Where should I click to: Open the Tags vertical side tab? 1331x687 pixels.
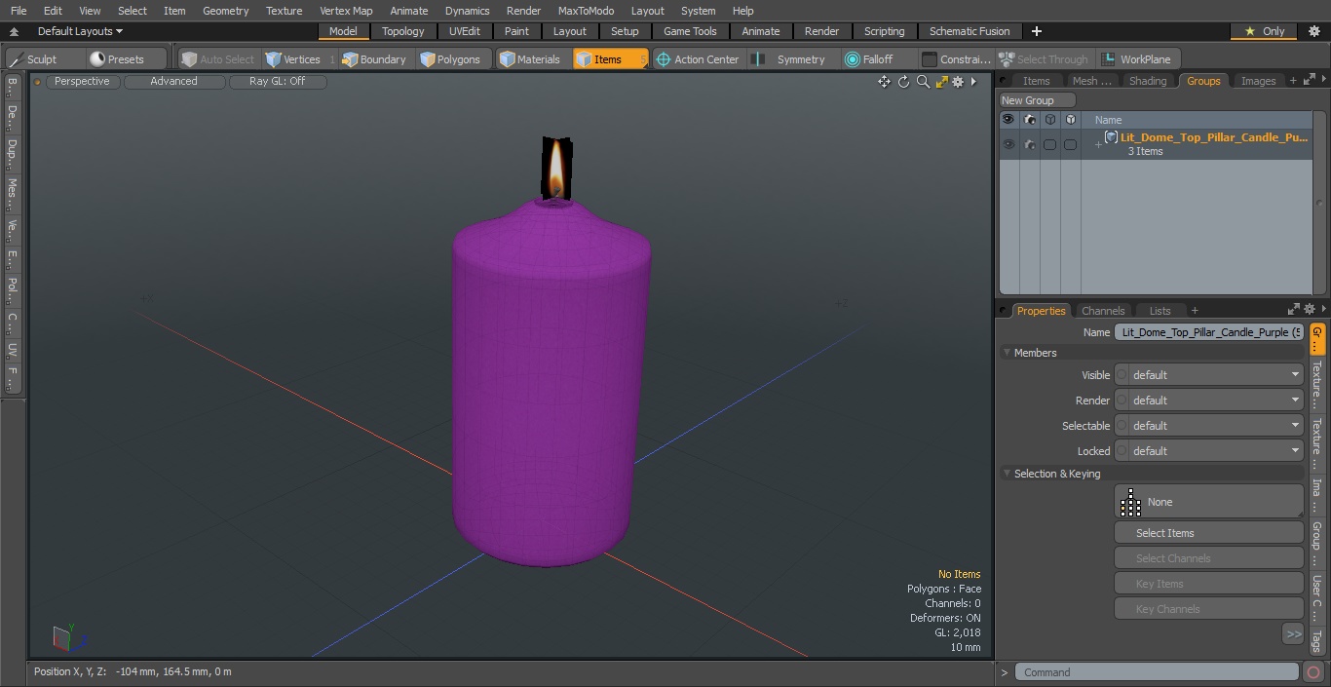click(1317, 640)
